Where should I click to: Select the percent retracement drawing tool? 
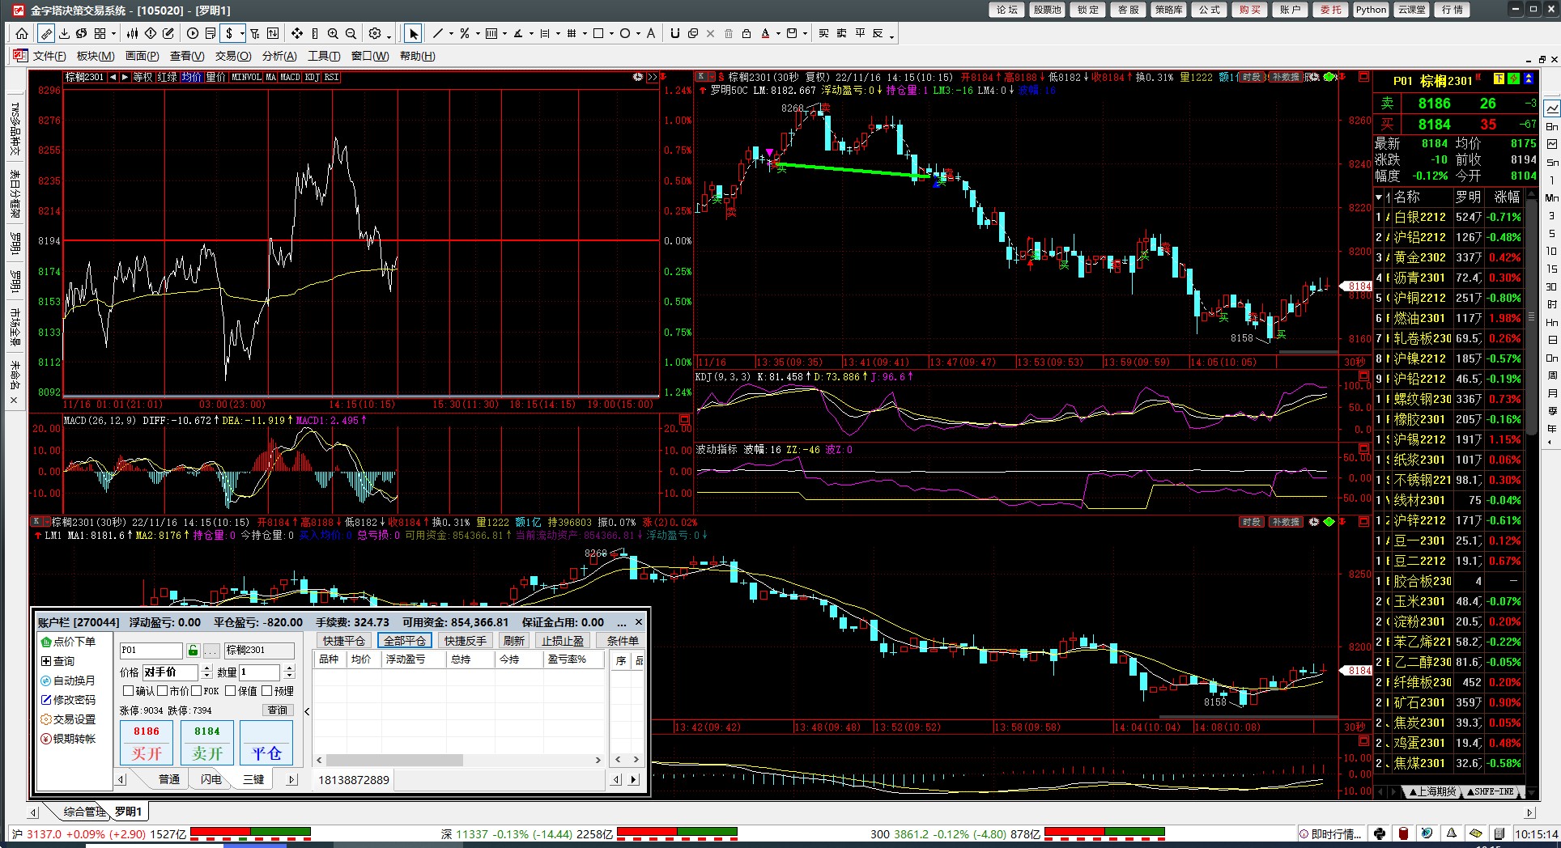pos(464,33)
